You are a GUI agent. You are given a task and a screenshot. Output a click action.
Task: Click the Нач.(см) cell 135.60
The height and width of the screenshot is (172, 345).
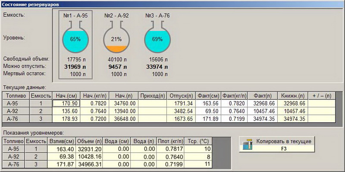pyautogui.click(x=66, y=111)
